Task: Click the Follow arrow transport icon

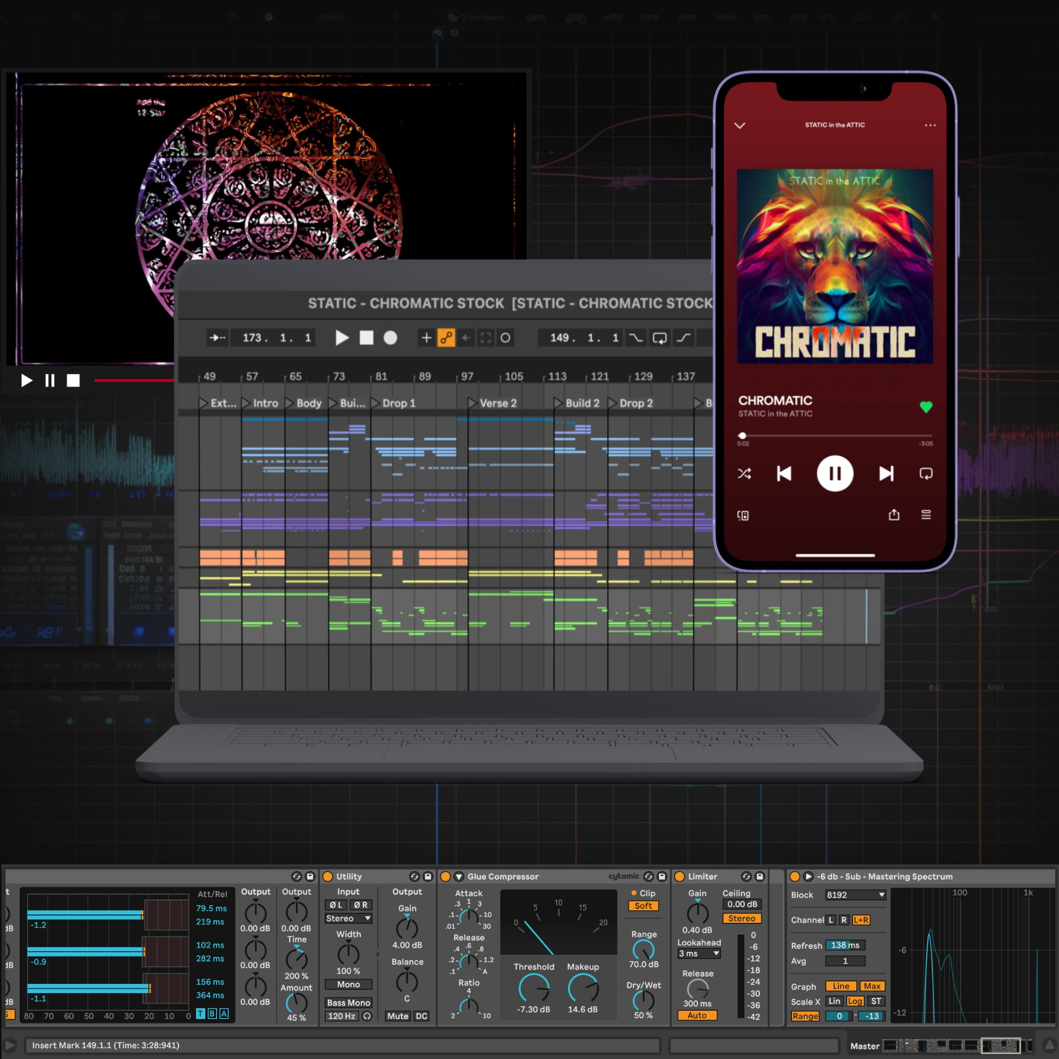Action: [217, 338]
